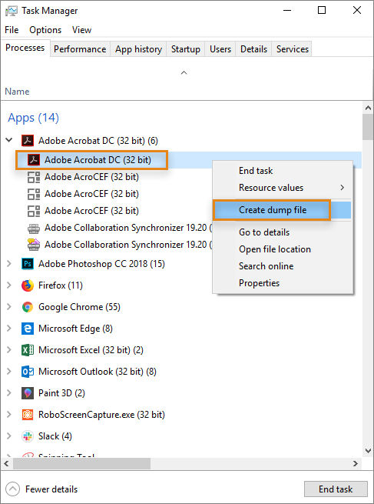Choose Create dump file
This screenshot has height=504, width=374.
point(283,210)
